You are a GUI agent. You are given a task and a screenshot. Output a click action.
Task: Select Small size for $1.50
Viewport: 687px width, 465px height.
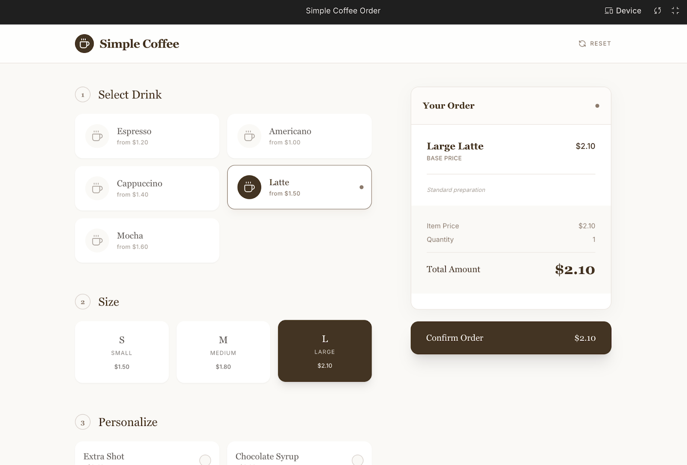tap(122, 352)
